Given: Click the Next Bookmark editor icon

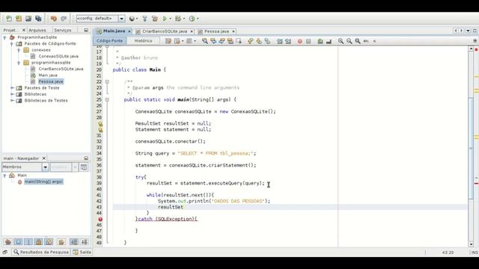Looking at the screenshot, I should (259, 41).
